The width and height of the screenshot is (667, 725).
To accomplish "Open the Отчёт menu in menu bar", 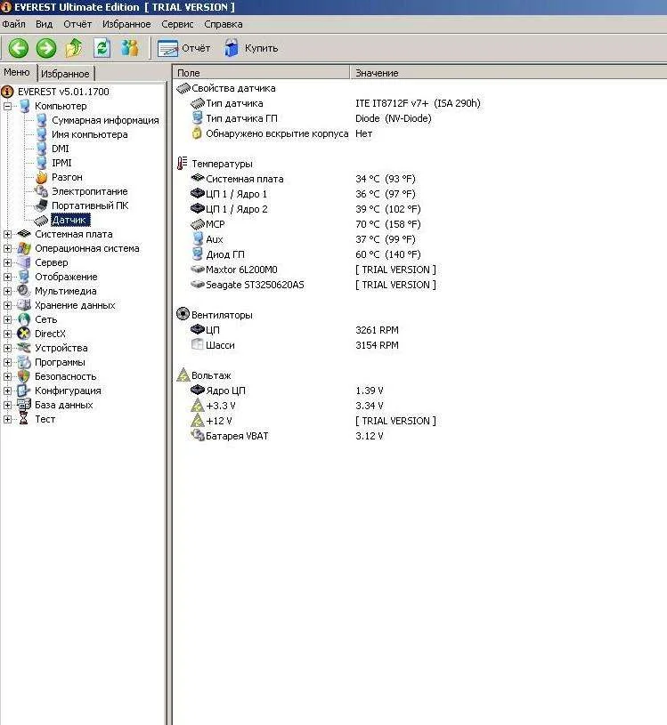I will pos(77,24).
